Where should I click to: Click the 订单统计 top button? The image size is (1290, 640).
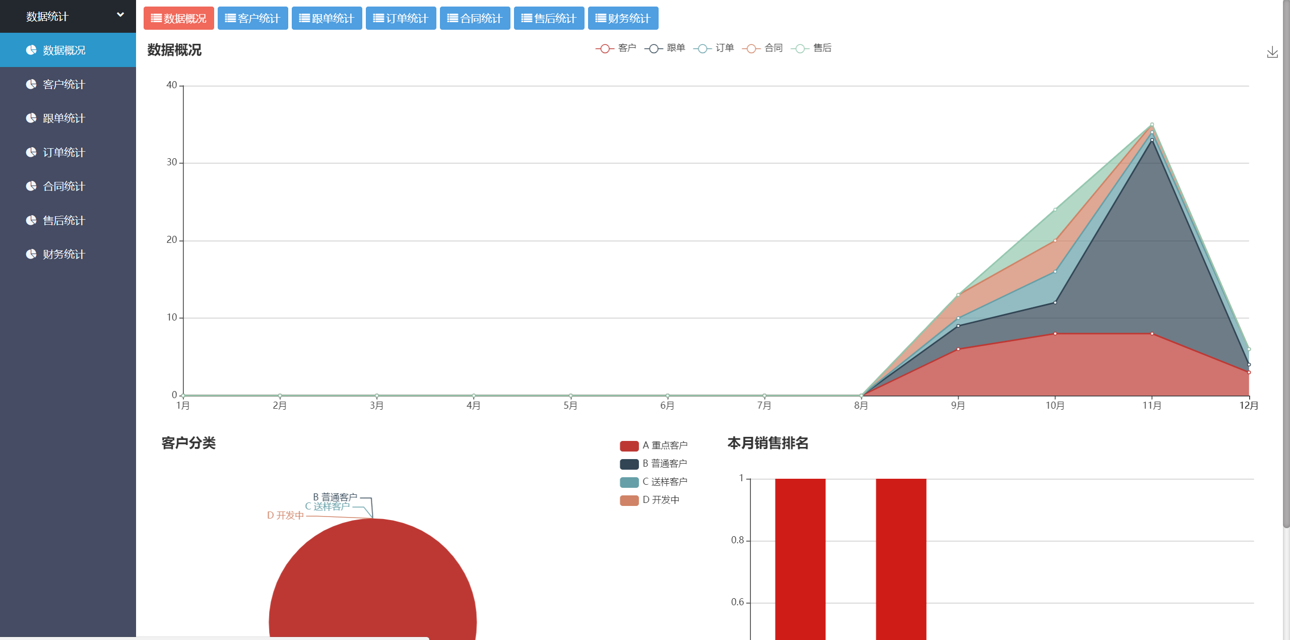pos(401,18)
